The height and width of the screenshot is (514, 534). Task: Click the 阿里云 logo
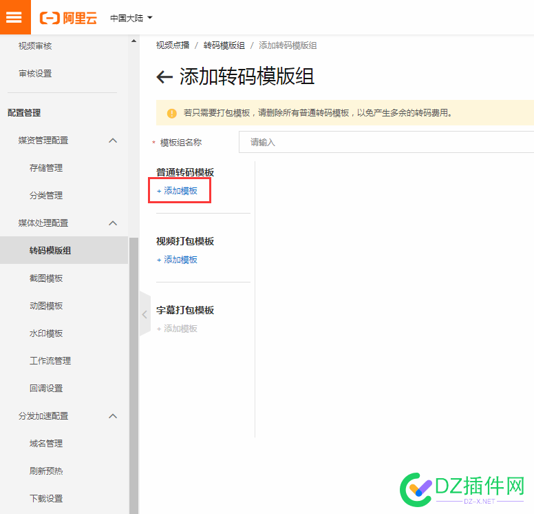[68, 18]
